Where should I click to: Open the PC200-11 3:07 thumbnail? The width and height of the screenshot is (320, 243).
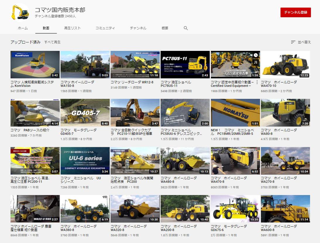tap(35, 161)
